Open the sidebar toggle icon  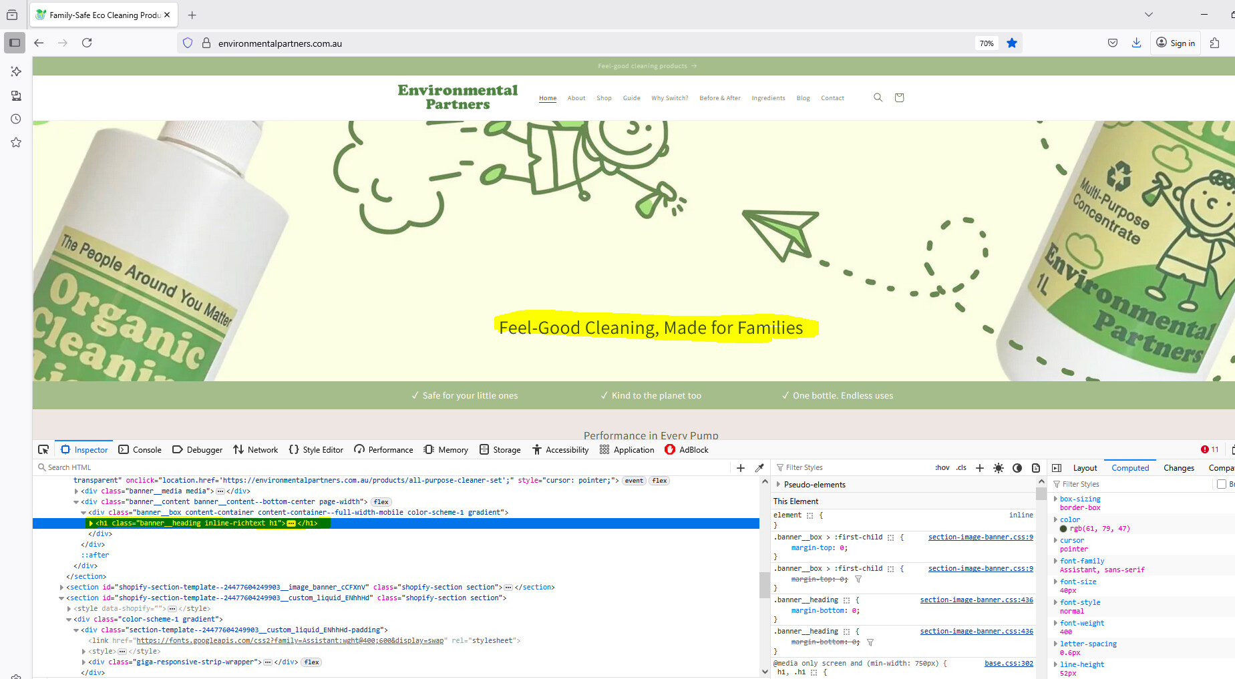15,43
